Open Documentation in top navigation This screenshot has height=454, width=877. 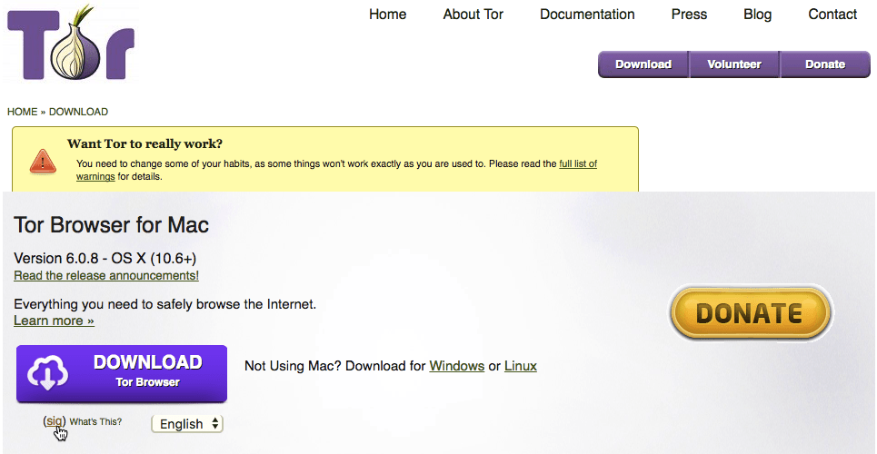click(587, 14)
